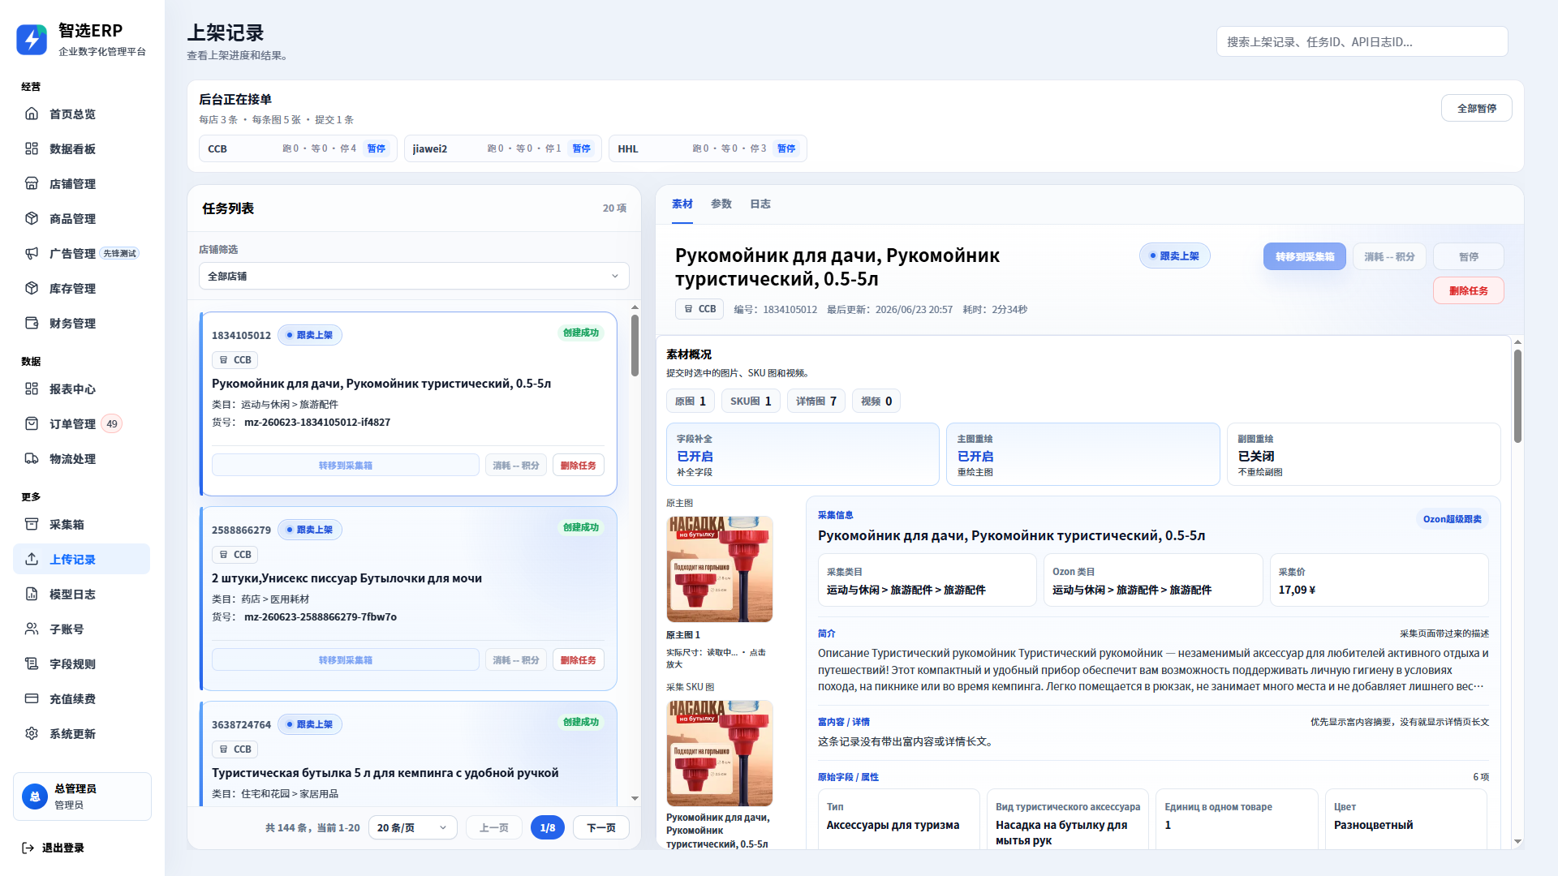The image size is (1558, 876).
Task: Open 物流处理 truck icon
Action: (32, 458)
